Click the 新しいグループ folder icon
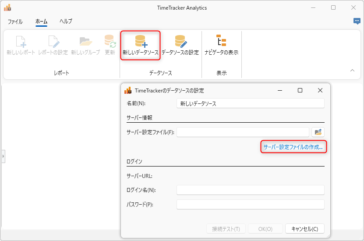The height and width of the screenshot is (241, 364). pyautogui.click(x=85, y=42)
